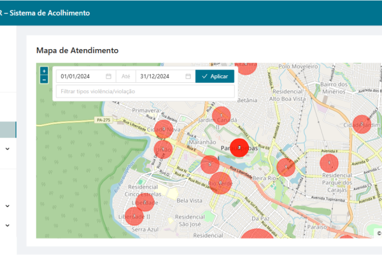Click the cluster marker over Cidade Nova
The image size is (382, 255).
tap(164, 129)
